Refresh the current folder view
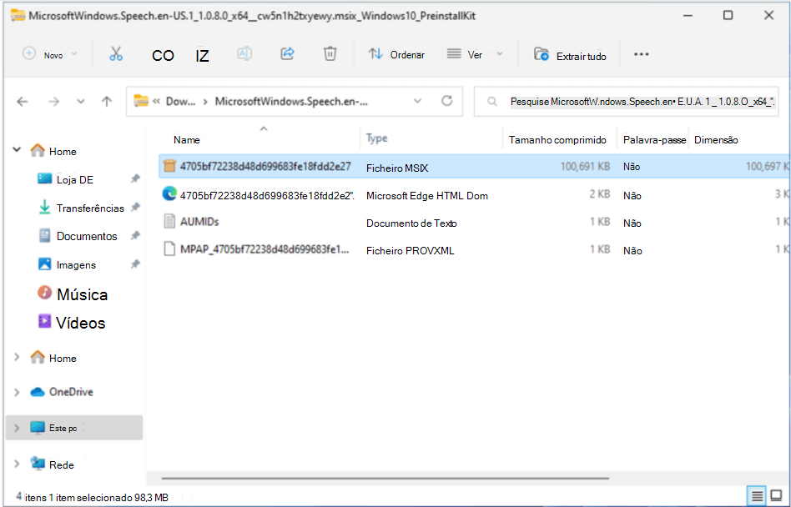 click(x=447, y=101)
